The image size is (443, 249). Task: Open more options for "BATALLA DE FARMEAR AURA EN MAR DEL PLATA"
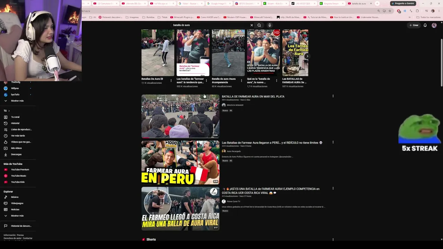pos(333,96)
